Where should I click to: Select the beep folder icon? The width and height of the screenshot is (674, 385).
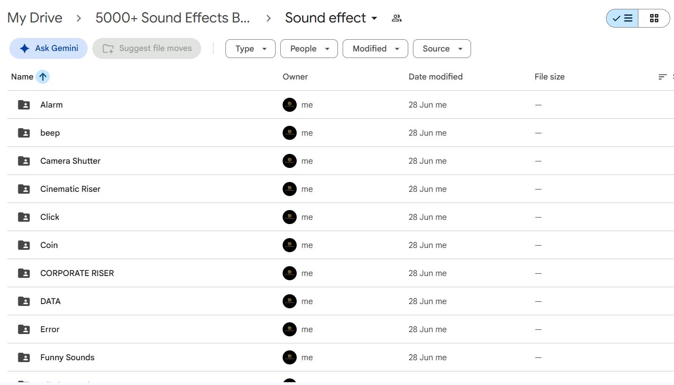click(x=24, y=133)
